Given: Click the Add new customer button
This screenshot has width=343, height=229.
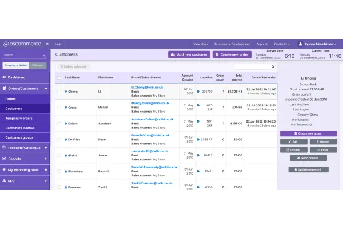Looking at the screenshot, I should tap(189, 54).
